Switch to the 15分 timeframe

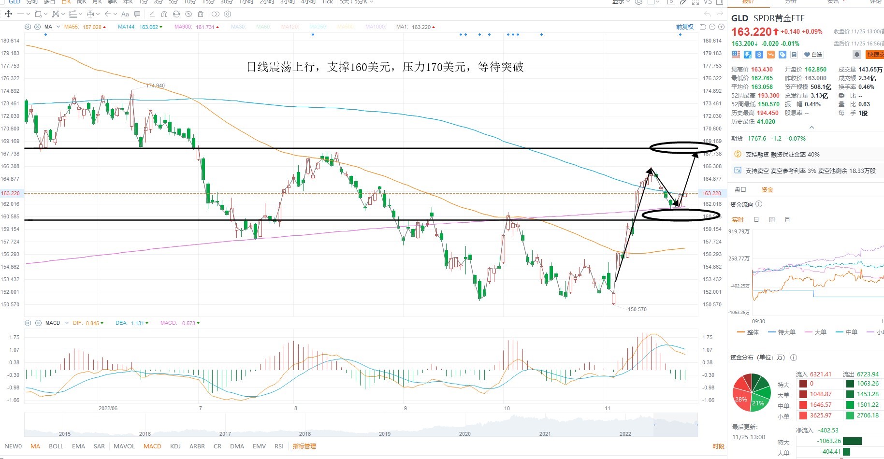(208, 2)
